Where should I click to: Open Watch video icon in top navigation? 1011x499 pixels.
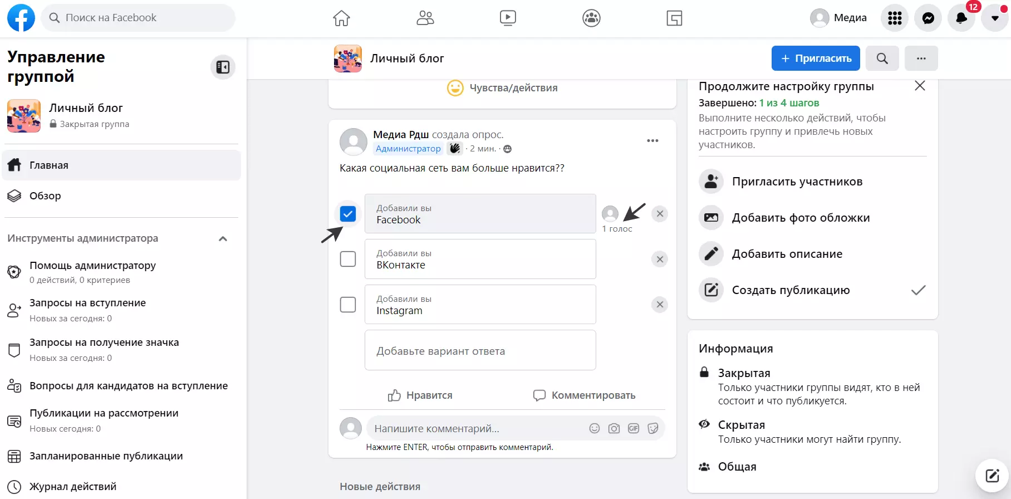(x=508, y=18)
